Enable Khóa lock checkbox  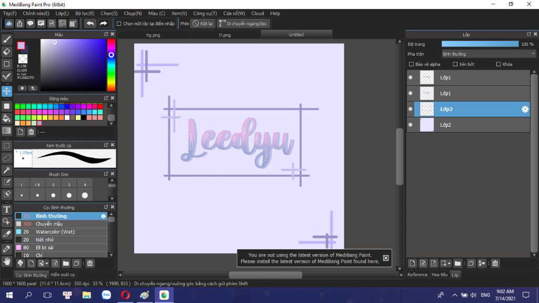point(498,64)
